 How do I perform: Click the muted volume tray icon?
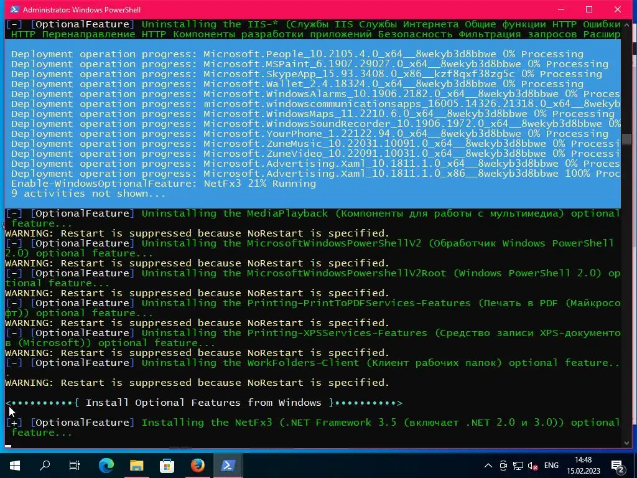coord(532,466)
